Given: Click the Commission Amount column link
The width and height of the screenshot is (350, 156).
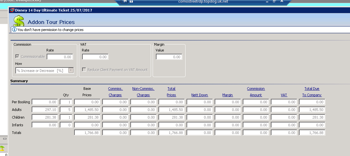Looking at the screenshot, I should click(256, 92).
